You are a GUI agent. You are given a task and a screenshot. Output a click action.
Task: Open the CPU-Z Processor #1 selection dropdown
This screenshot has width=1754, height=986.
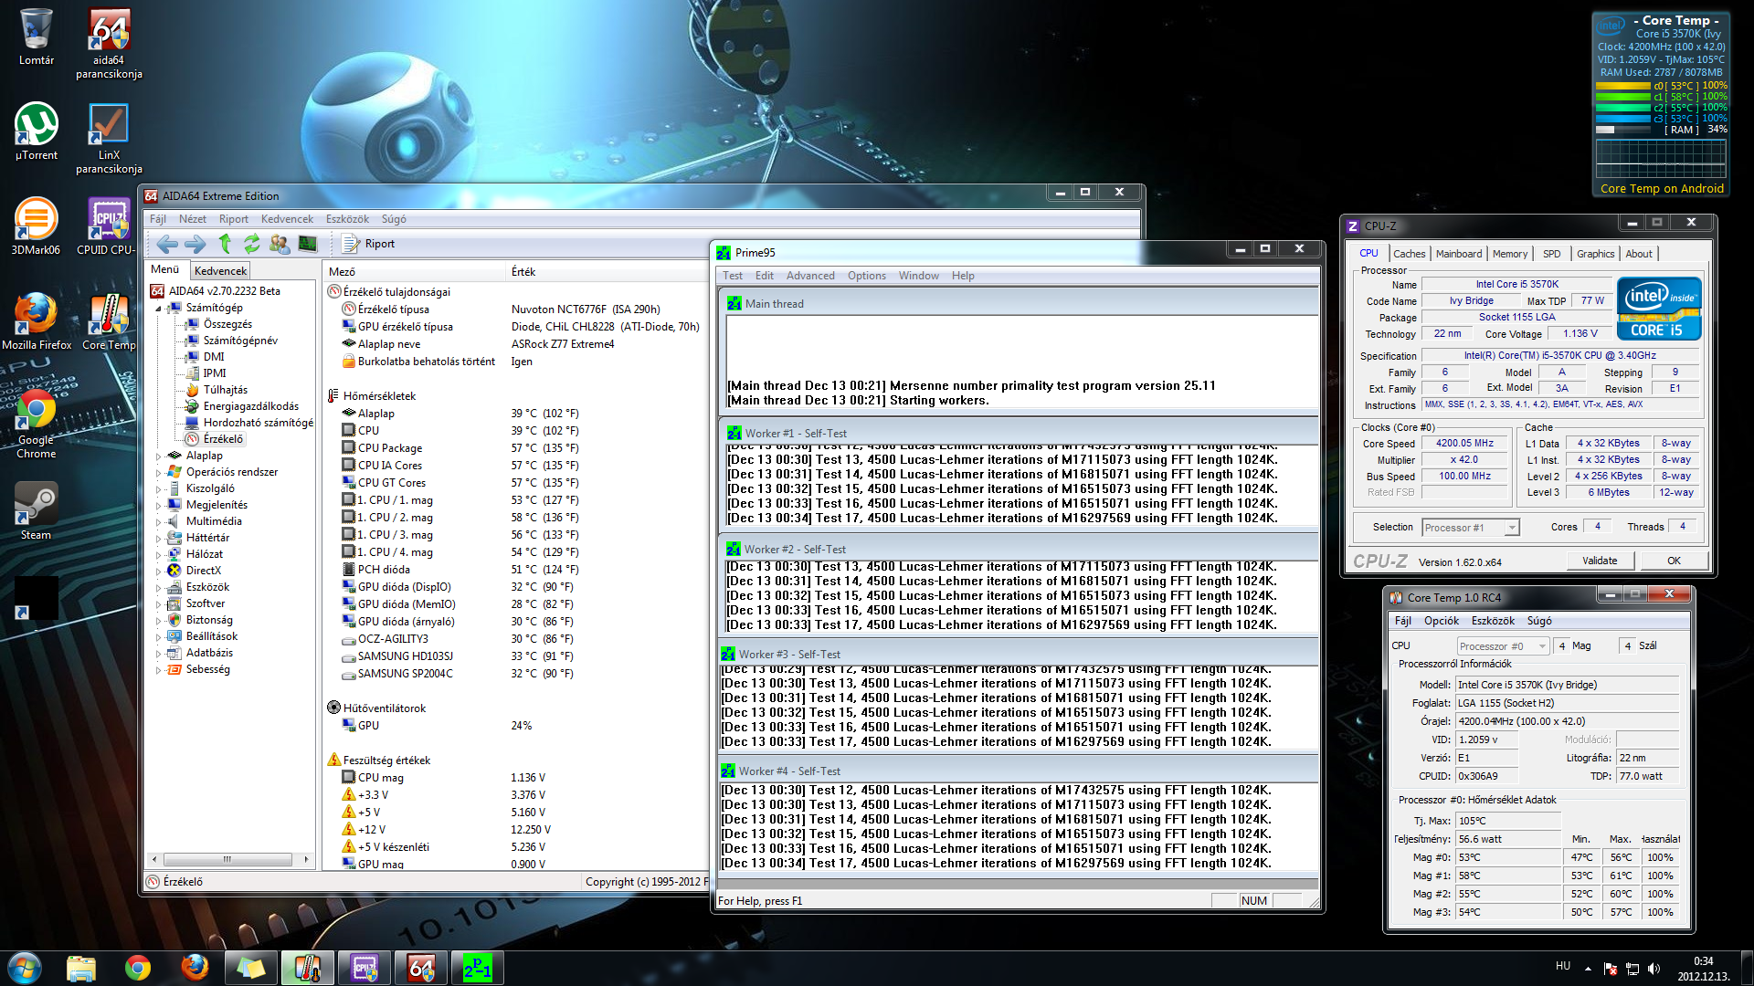[x=1470, y=528]
